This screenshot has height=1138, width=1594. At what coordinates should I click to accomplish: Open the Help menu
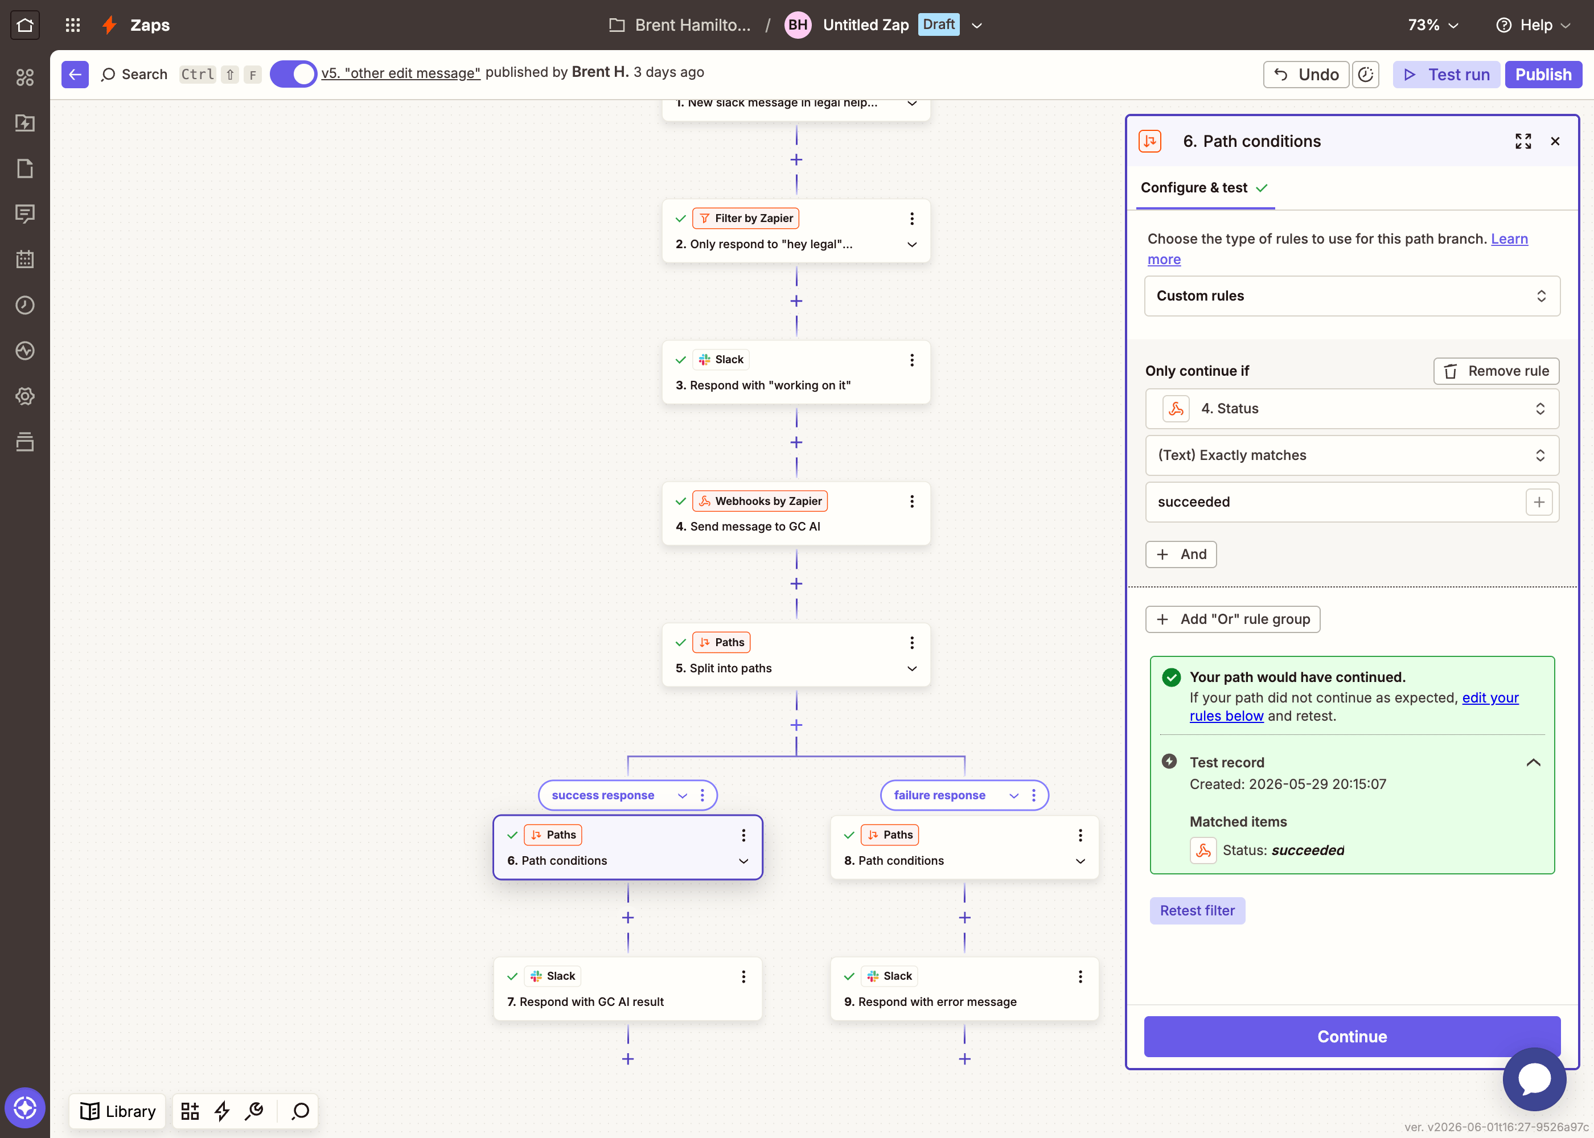(1534, 25)
